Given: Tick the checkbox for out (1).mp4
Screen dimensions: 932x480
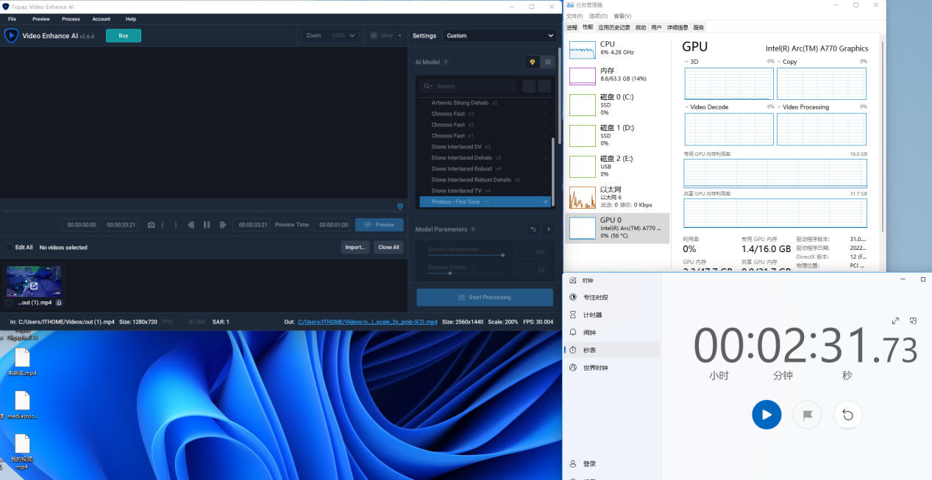Looking at the screenshot, I should point(10,303).
